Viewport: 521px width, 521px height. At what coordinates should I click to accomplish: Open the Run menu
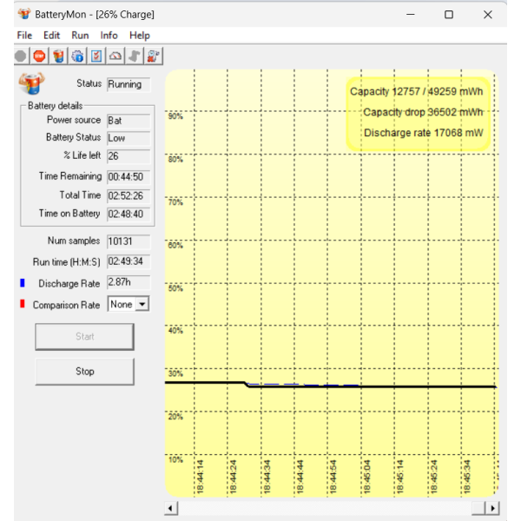tap(80, 36)
